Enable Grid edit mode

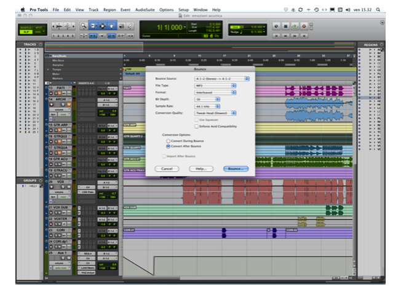point(38,32)
